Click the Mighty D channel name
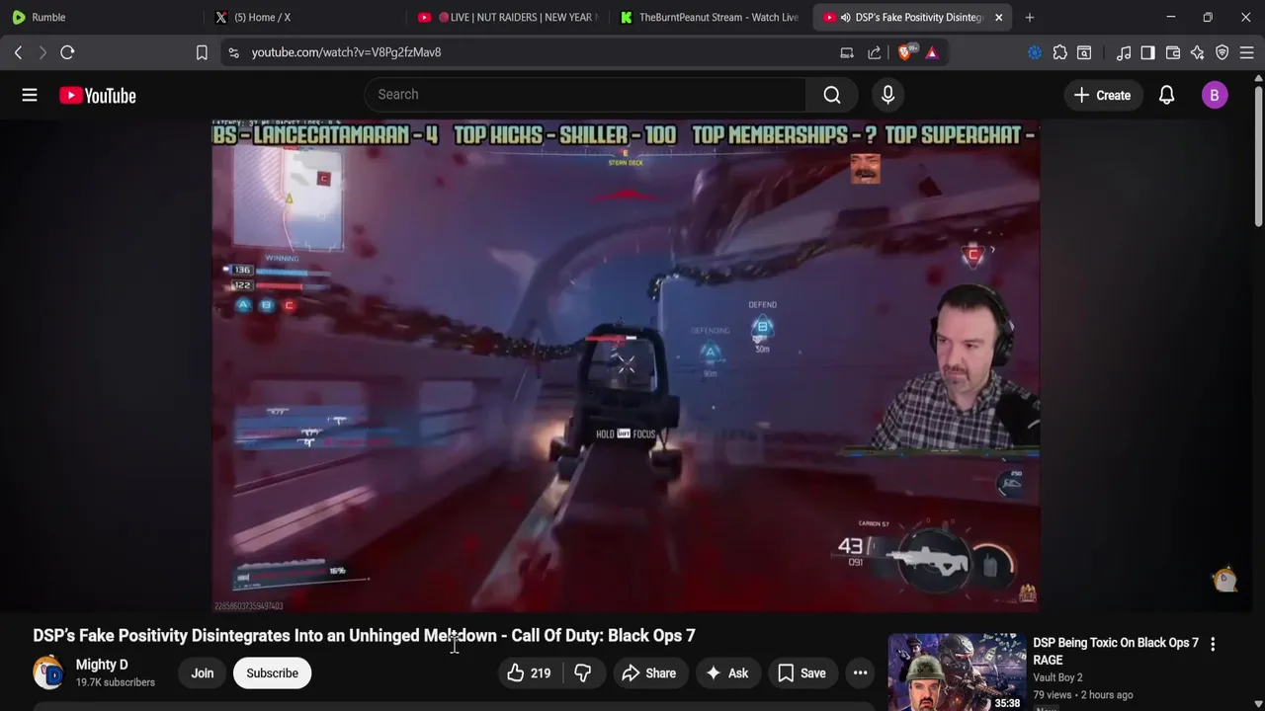Image resolution: width=1265 pixels, height=711 pixels. [102, 665]
